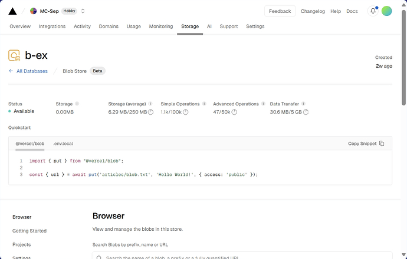Click the 47/50k usage gauge
This screenshot has height=259, width=407.
tap(234, 112)
